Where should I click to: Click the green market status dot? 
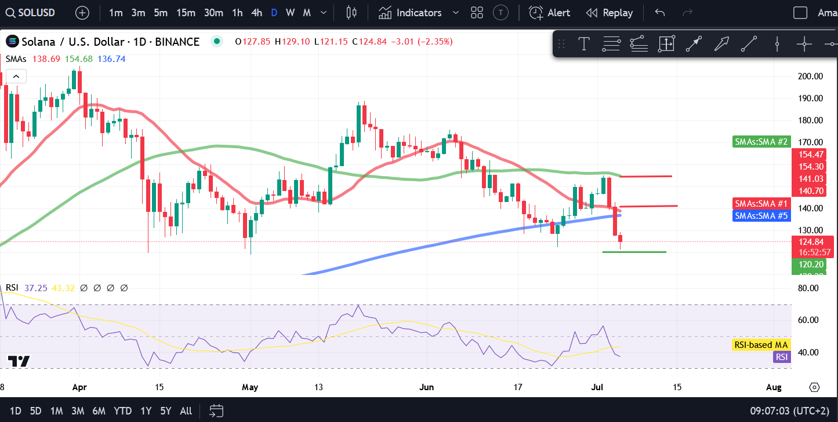click(x=217, y=41)
